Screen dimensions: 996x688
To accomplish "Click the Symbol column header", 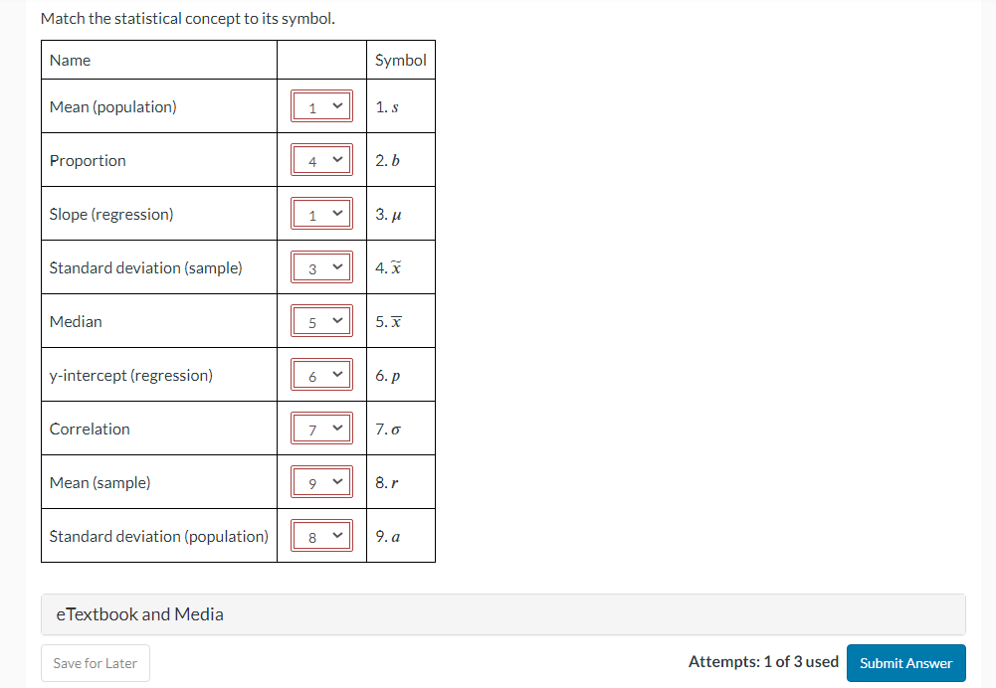I will [400, 60].
